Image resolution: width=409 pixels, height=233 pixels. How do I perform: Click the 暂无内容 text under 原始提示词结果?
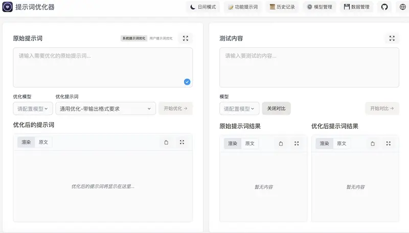[264, 187]
